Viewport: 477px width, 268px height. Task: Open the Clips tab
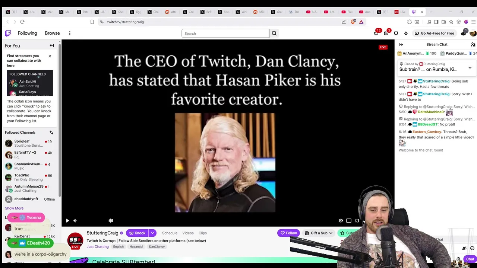coord(203,233)
